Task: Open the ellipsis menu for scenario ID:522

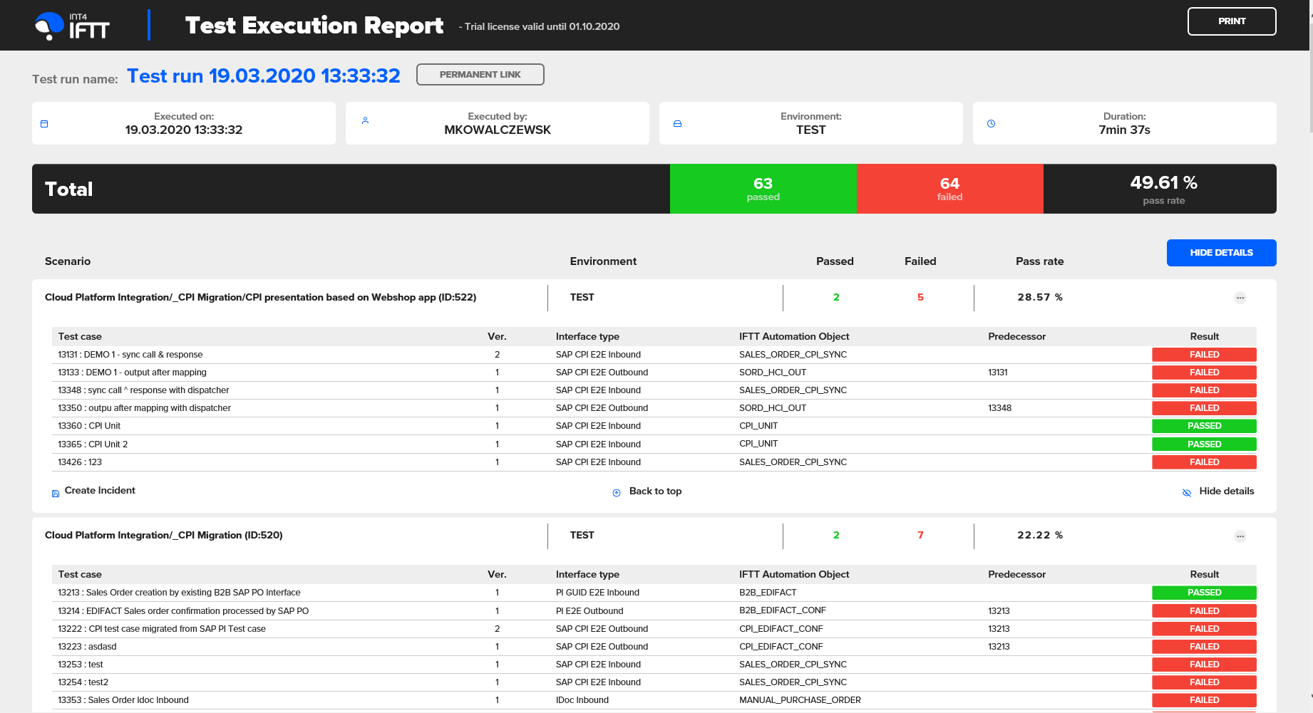Action: [x=1240, y=298]
